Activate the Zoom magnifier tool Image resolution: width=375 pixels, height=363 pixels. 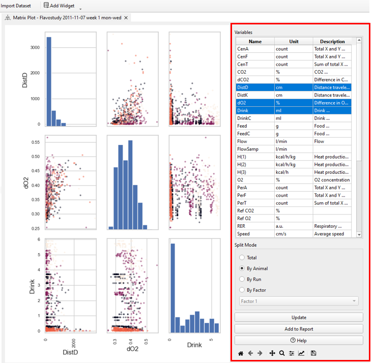282,353
